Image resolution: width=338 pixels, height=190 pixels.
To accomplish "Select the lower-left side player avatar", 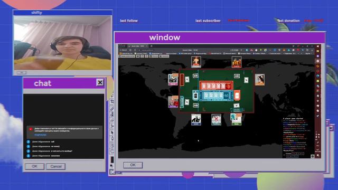I will 173,102.
